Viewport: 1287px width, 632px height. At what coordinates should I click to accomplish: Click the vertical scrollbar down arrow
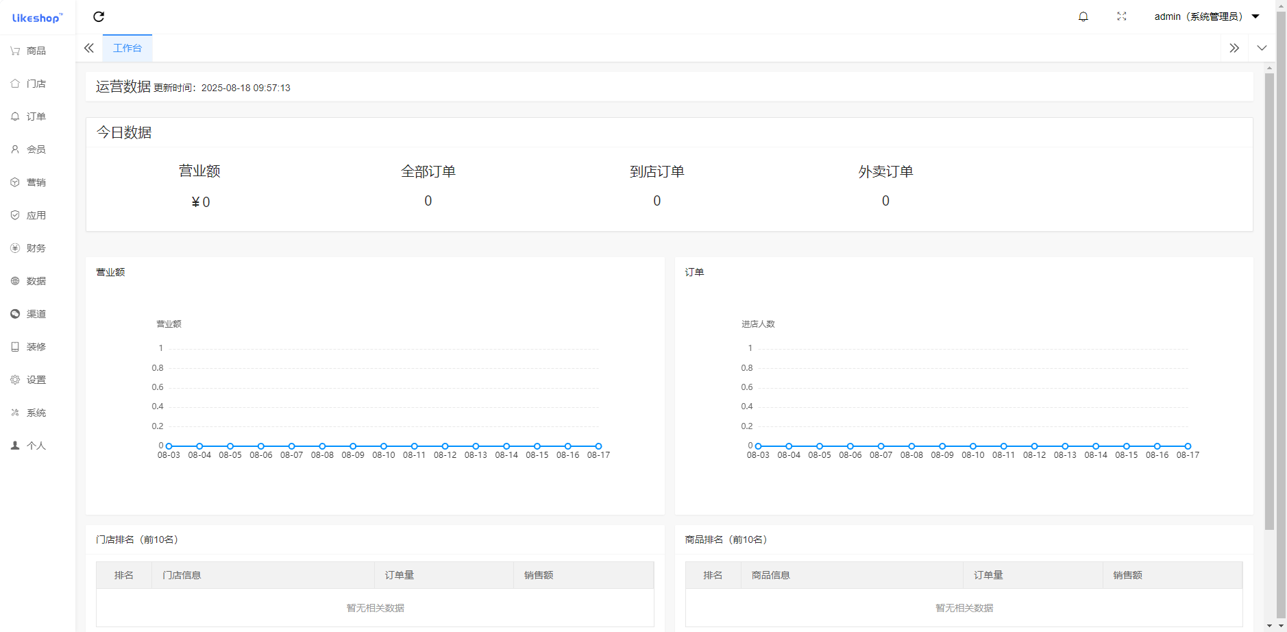1269,625
